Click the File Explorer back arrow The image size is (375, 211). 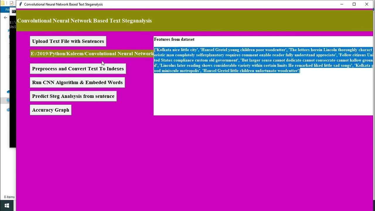point(5,18)
